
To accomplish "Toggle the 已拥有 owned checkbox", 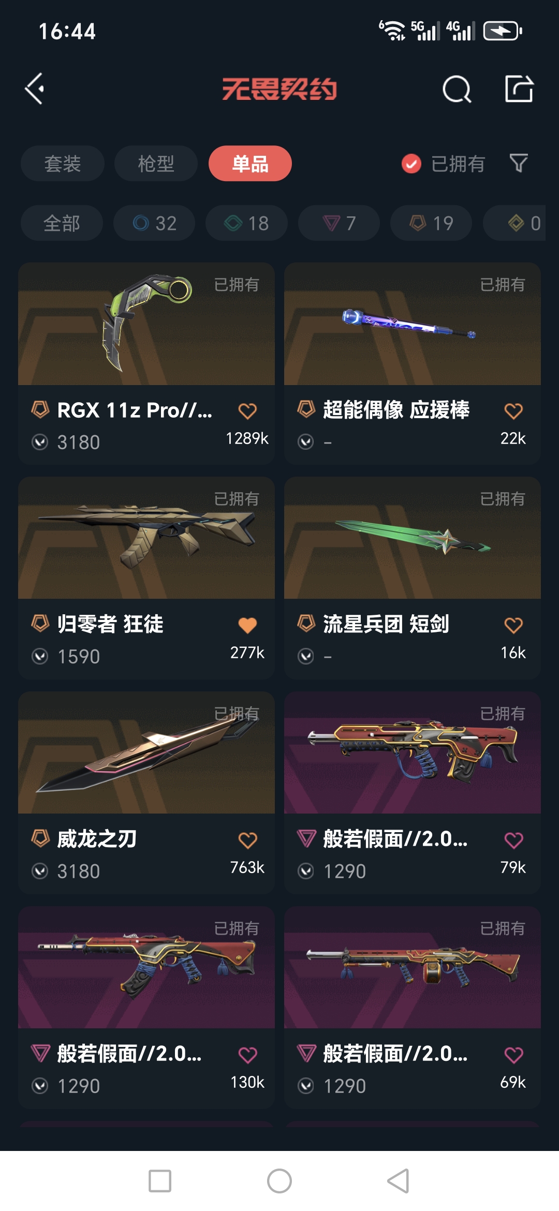I will (x=411, y=164).
